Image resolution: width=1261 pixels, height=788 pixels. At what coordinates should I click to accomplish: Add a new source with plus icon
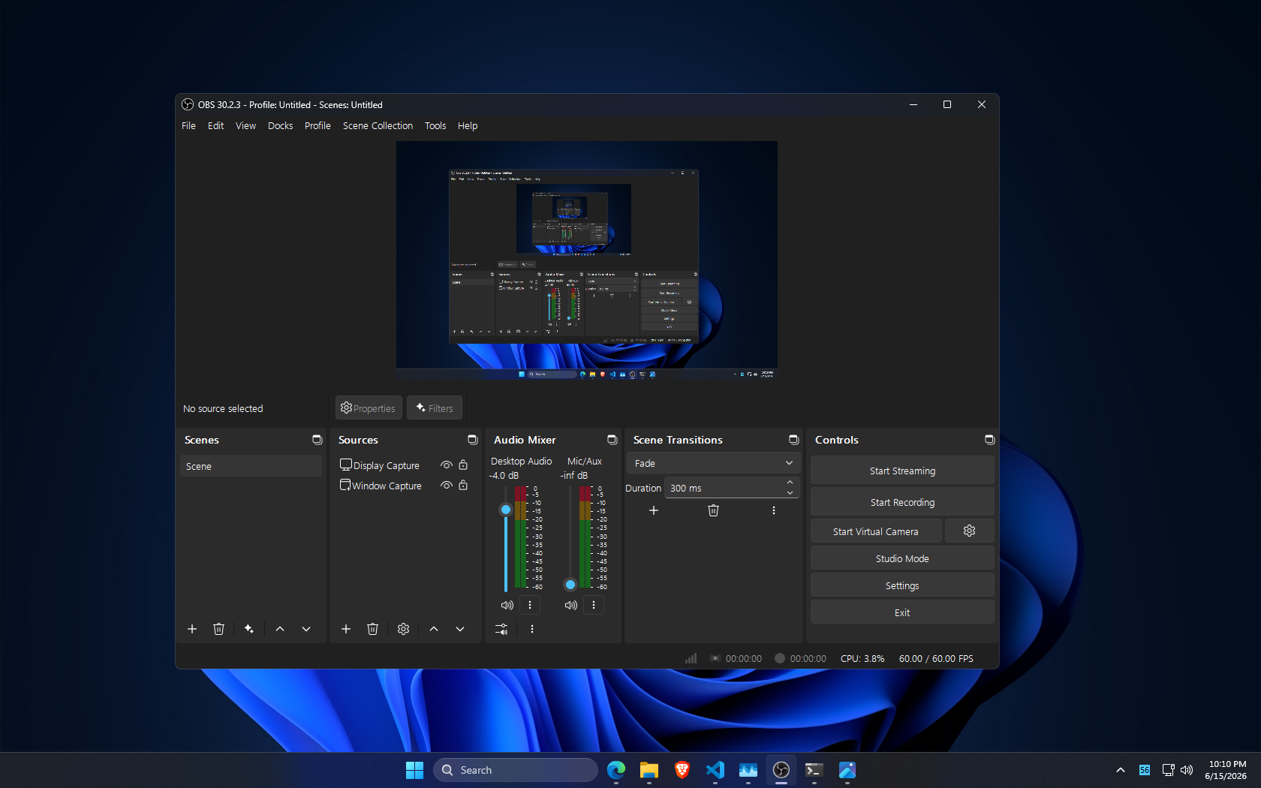(346, 629)
